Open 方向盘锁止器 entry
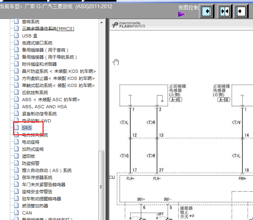 58,78
